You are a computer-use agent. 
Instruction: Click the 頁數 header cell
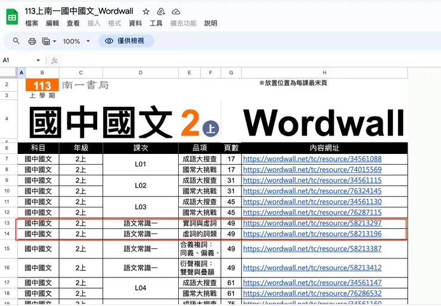(231, 148)
